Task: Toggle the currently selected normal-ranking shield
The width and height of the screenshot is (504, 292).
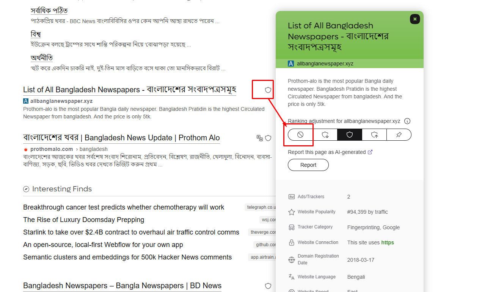Action: (349, 135)
